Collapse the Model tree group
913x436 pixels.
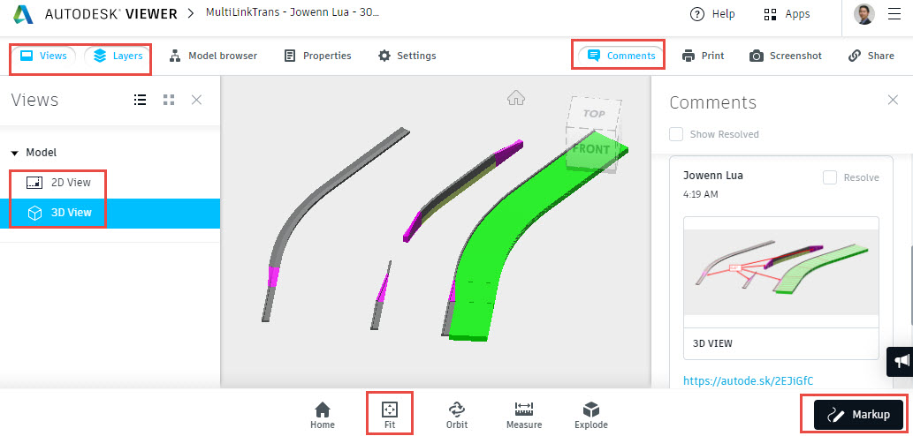pyautogui.click(x=15, y=153)
